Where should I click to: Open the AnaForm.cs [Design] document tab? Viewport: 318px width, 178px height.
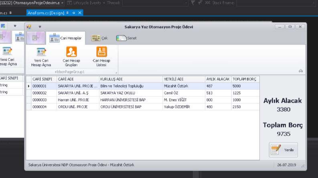coord(46,13)
